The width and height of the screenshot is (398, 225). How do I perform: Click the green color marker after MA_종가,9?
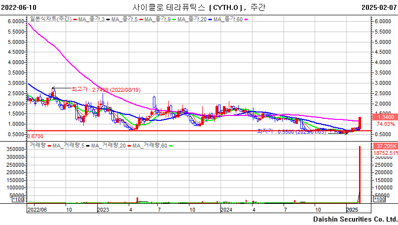coord(174,19)
